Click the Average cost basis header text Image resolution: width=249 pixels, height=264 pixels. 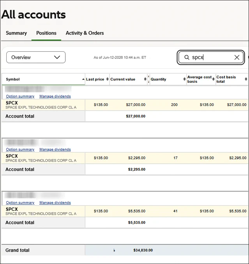tap(199, 79)
